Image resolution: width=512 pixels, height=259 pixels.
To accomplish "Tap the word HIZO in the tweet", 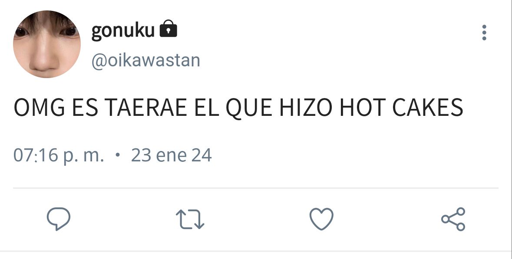I will click(306, 108).
